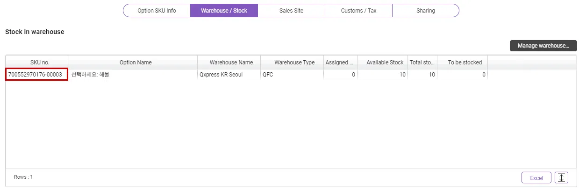
Task: Open the Option SKU Info tab
Action: [157, 11]
